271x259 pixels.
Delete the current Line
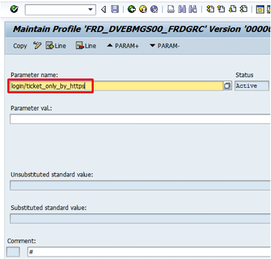86,46
